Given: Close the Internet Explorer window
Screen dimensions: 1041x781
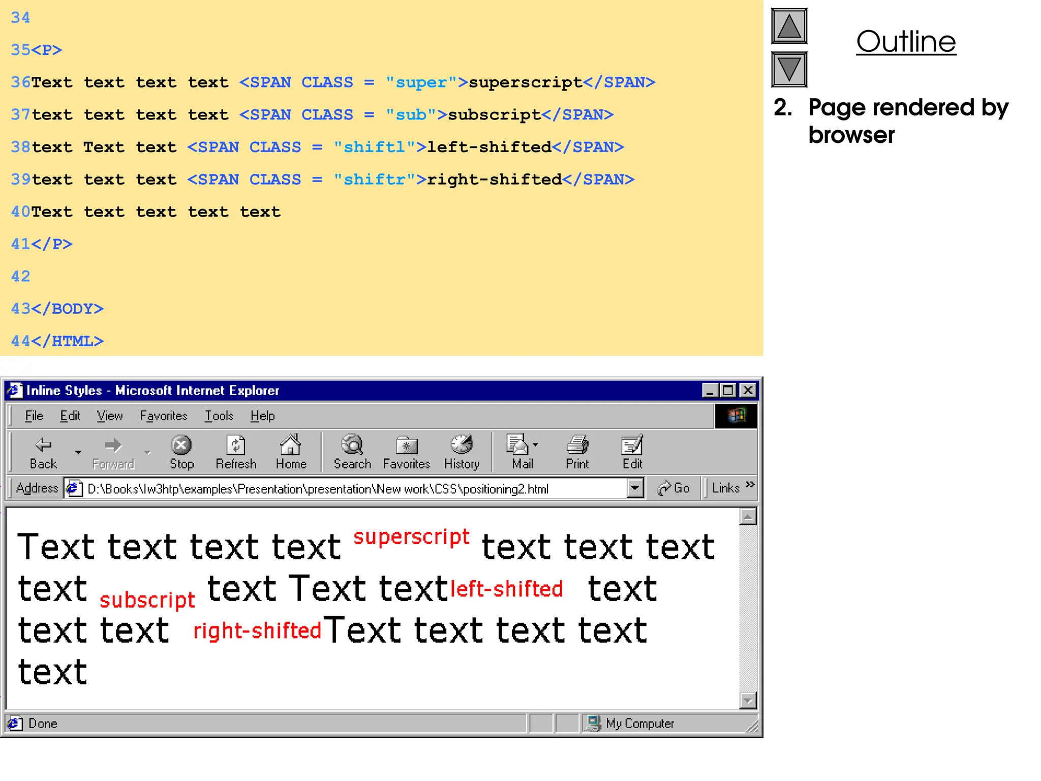Looking at the screenshot, I should point(748,390).
